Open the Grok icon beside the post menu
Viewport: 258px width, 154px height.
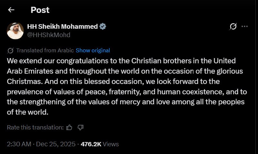[233, 26]
